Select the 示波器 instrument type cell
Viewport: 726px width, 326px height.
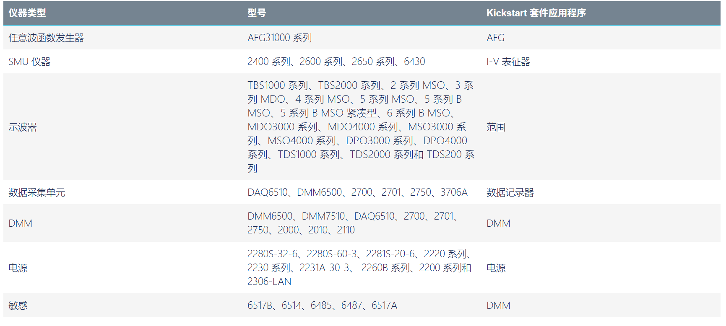pos(23,127)
